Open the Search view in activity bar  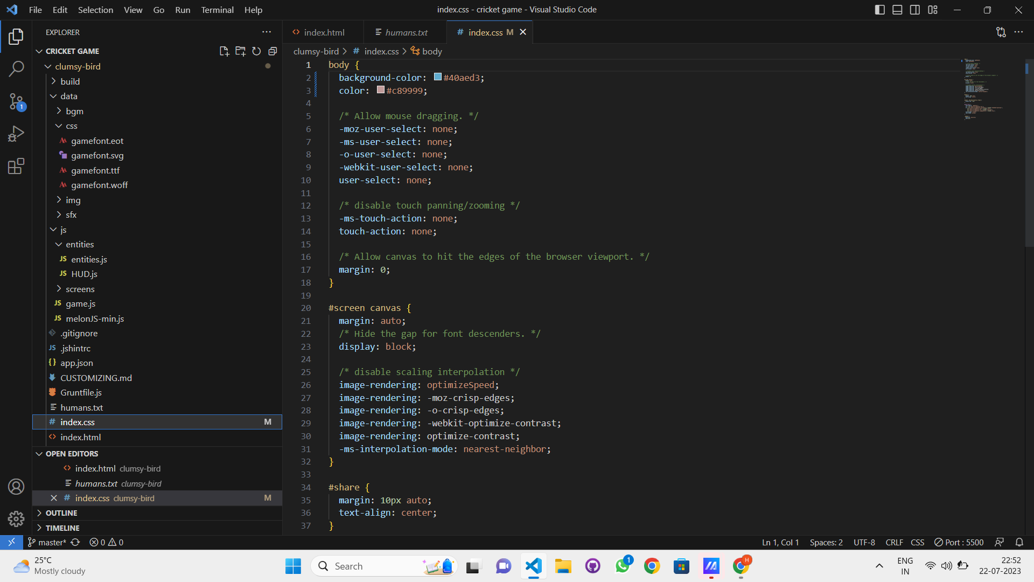click(16, 68)
